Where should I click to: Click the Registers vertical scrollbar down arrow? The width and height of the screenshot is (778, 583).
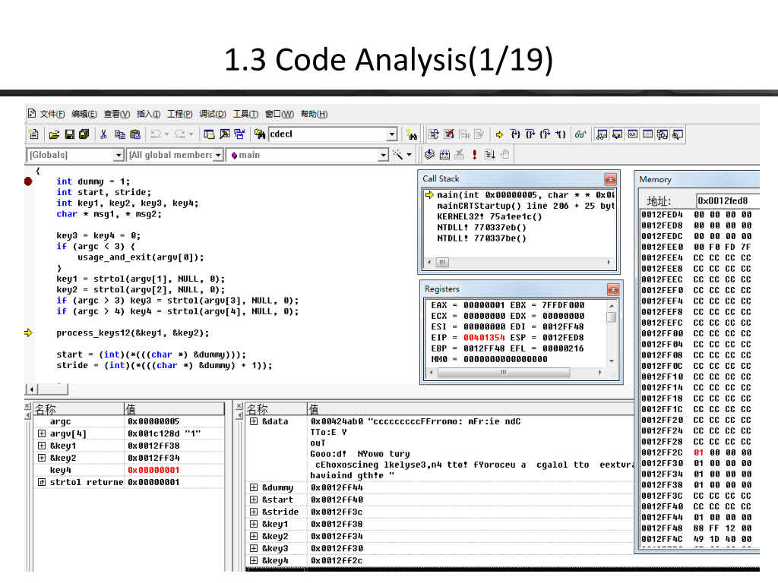tap(612, 361)
